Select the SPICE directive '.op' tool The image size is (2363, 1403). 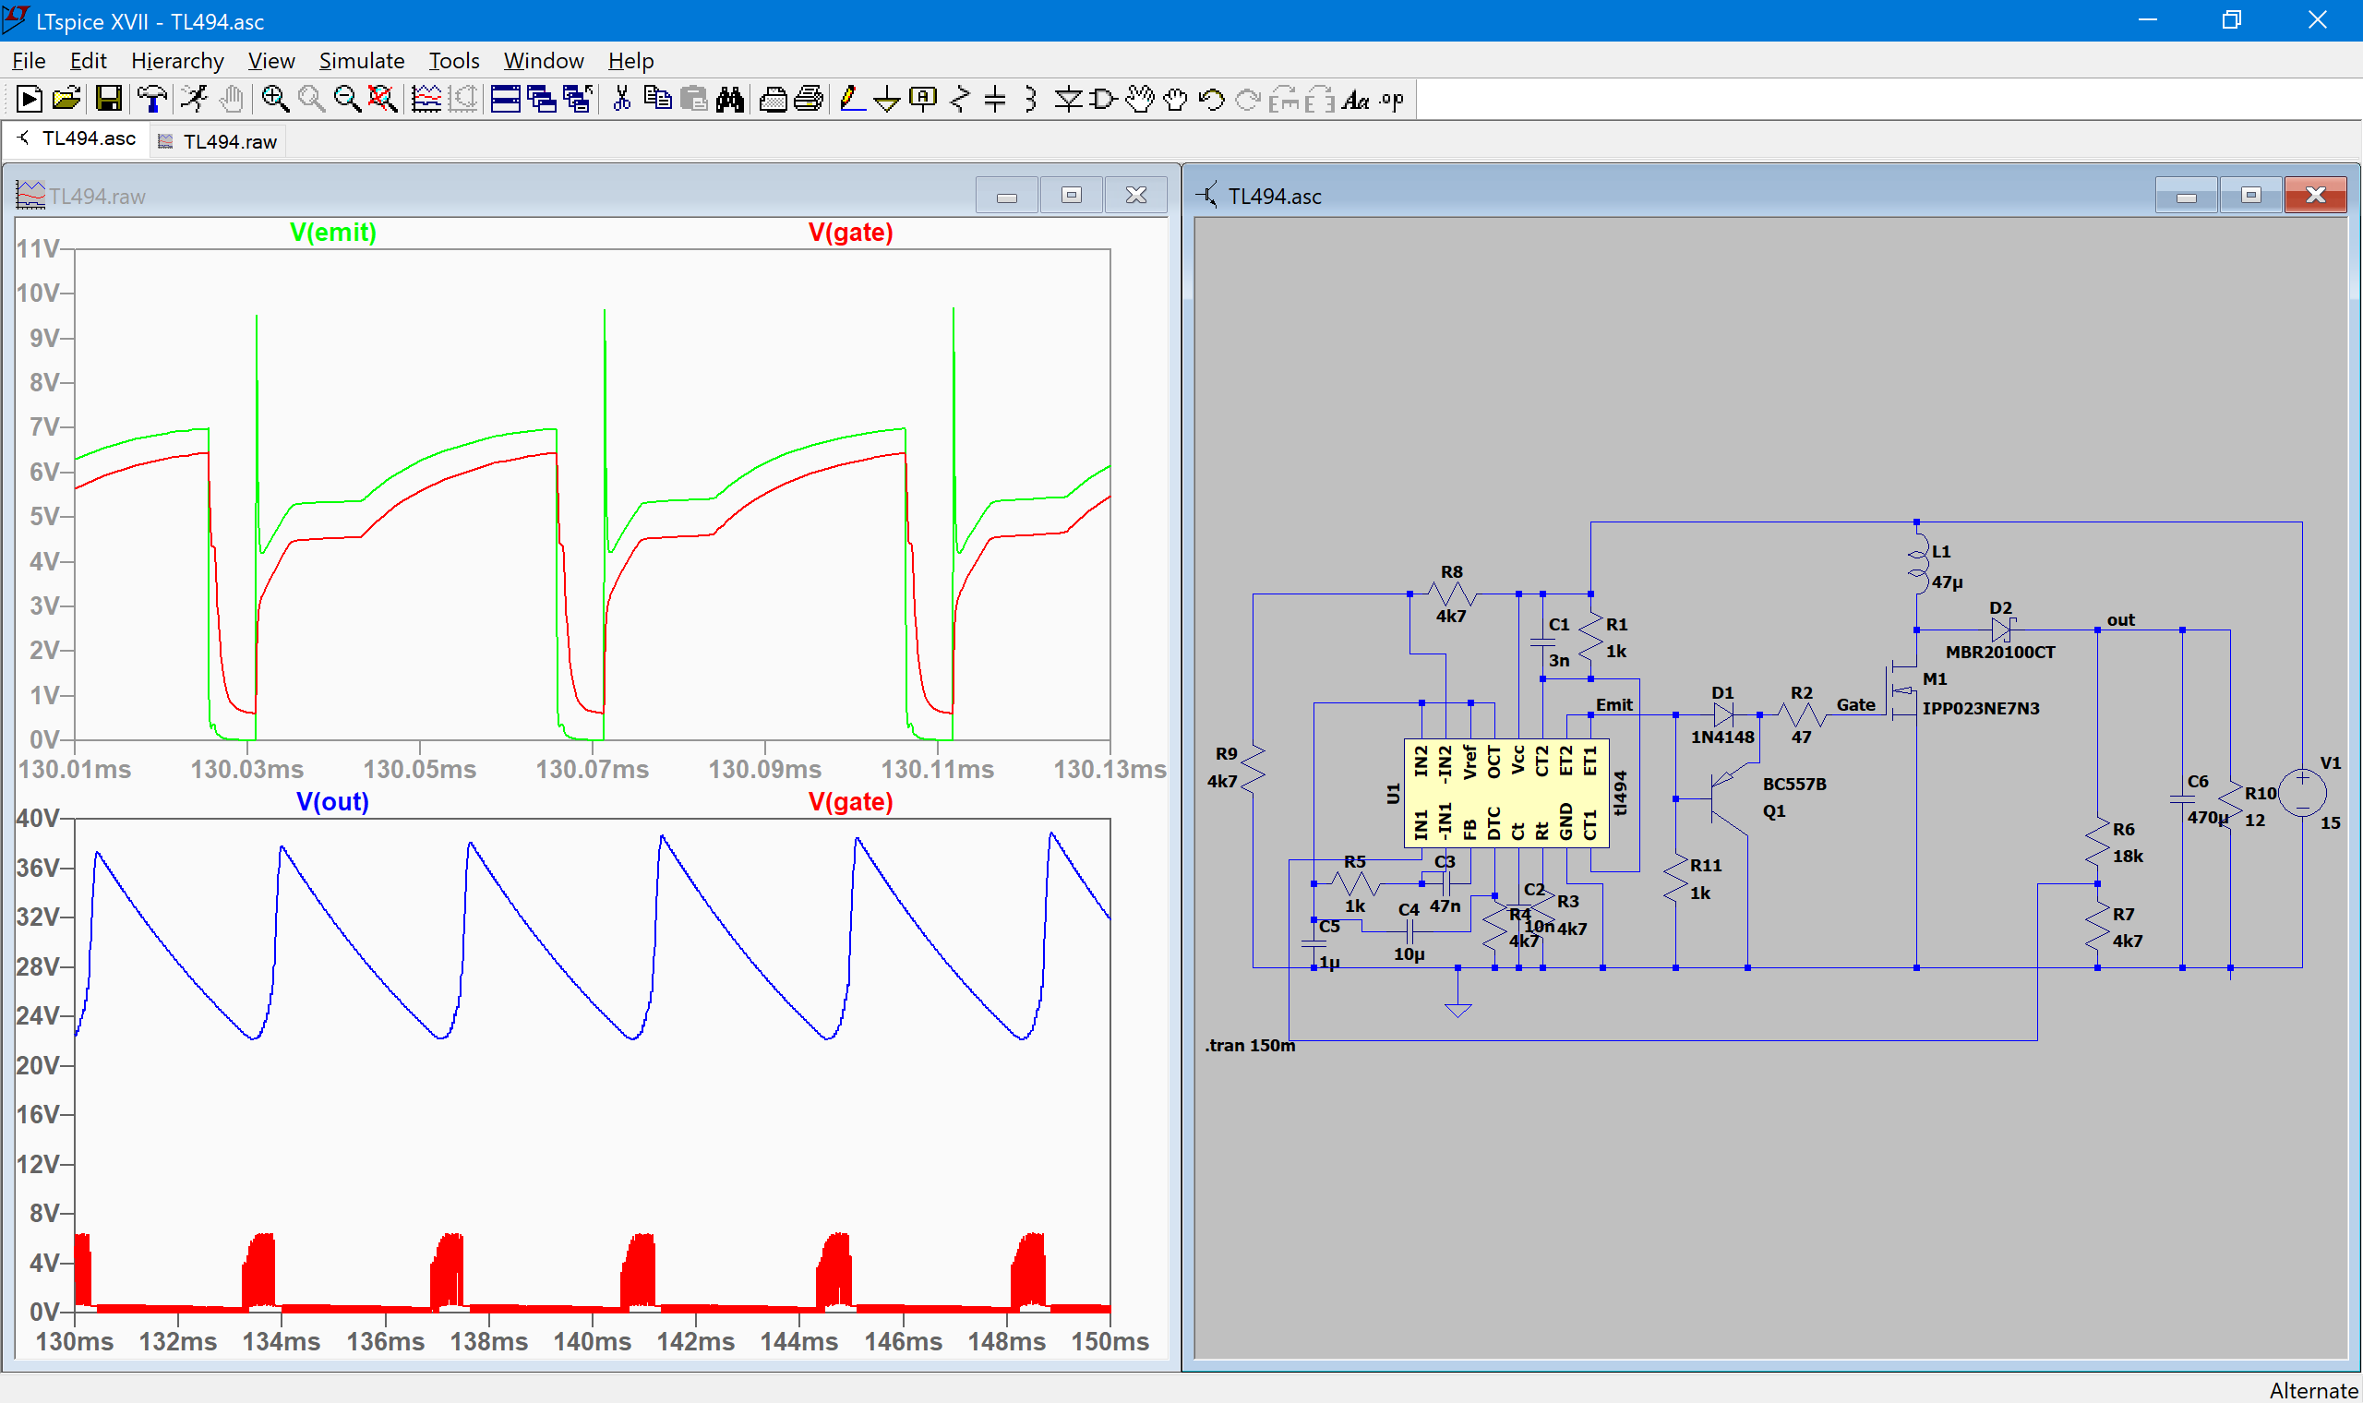pos(1391,100)
